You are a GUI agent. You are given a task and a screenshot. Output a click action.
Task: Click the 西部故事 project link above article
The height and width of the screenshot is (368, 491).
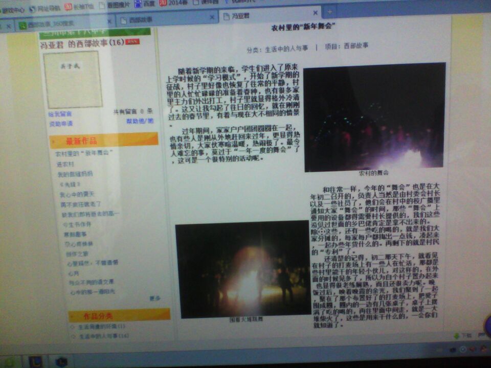(356, 45)
